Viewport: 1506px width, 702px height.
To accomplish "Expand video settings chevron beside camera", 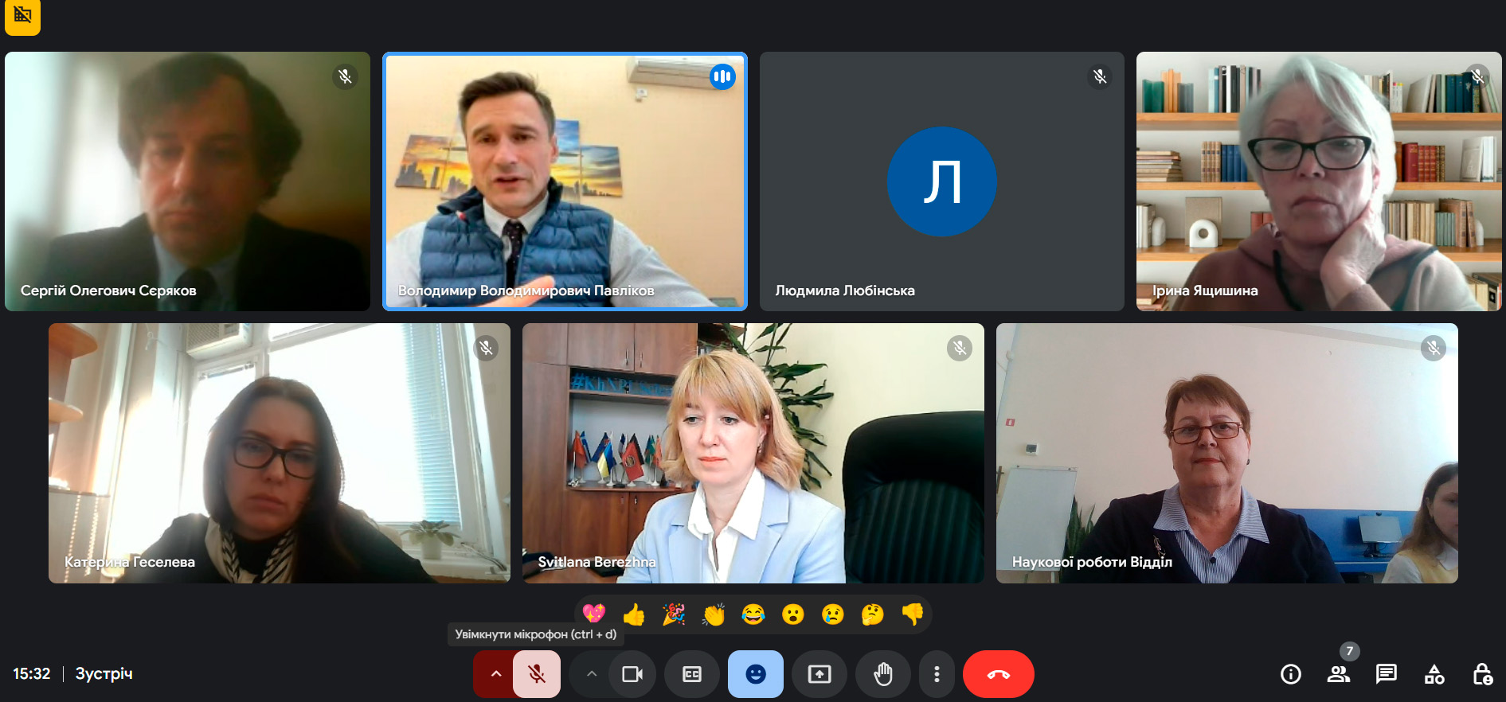I will tap(591, 674).
